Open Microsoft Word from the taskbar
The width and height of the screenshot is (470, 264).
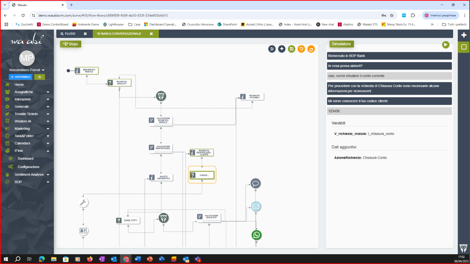click(138, 259)
